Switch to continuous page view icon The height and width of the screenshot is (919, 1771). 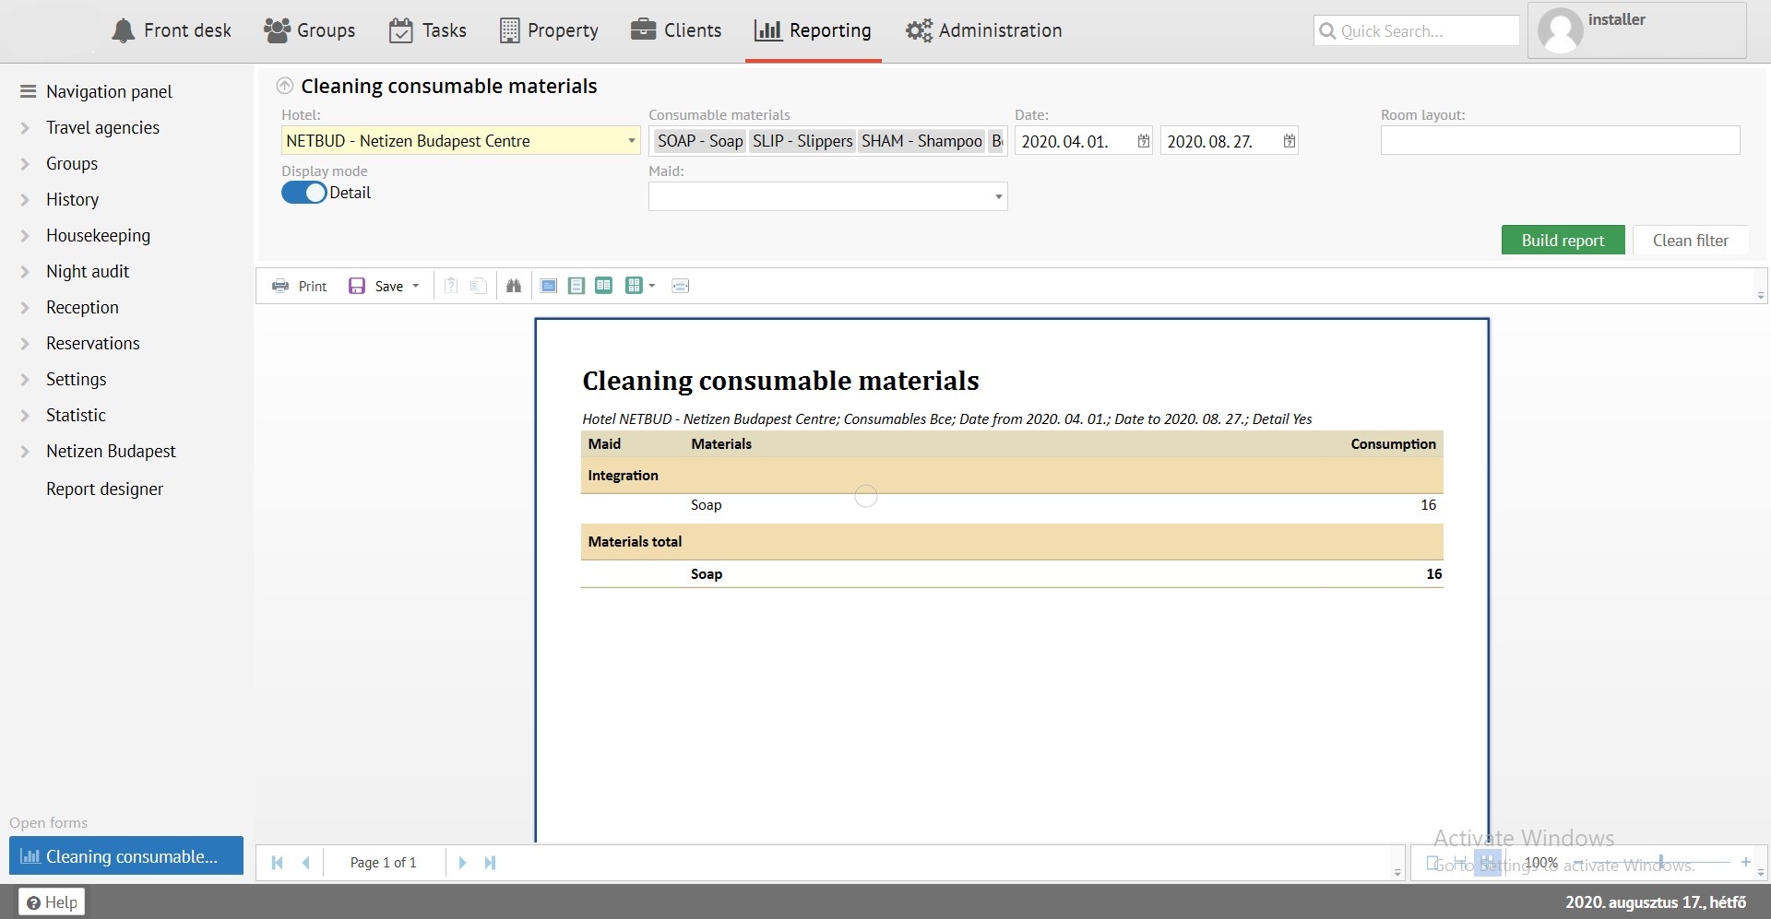[x=576, y=286]
